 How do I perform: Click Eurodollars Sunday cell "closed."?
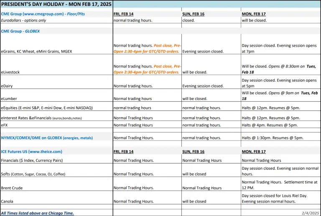[189, 20]
